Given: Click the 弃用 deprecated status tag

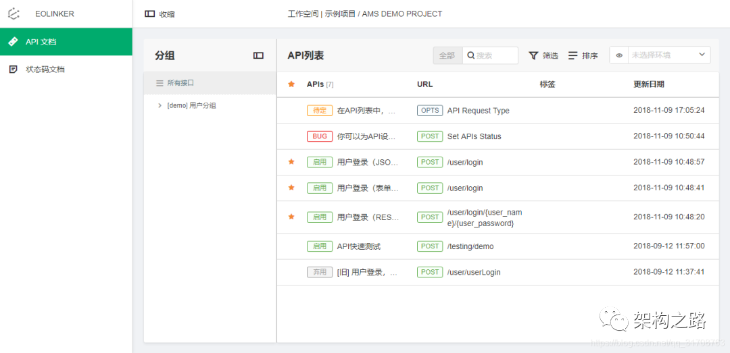Looking at the screenshot, I should pyautogui.click(x=320, y=272).
